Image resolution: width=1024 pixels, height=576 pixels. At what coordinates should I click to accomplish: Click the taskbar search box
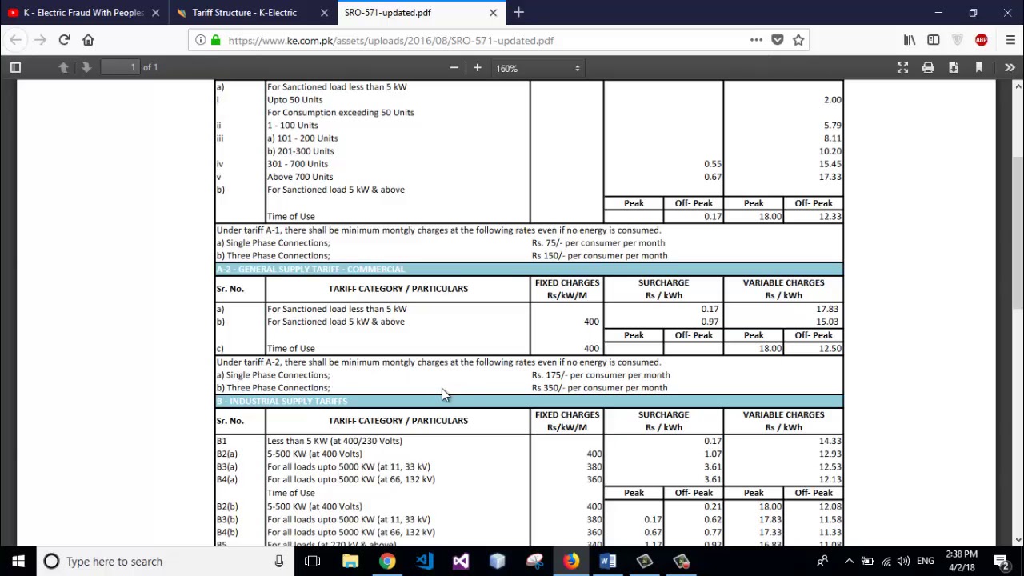[164, 562]
